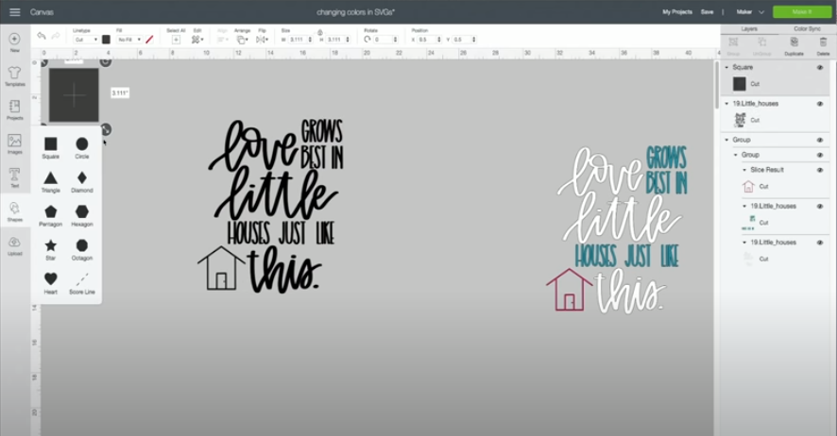
Task: Collapse the top-level 19.Little_houses layer
Action: [726, 104]
